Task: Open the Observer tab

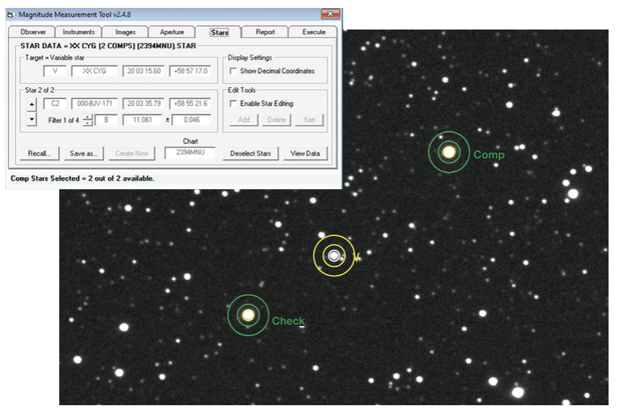Action: point(33,32)
